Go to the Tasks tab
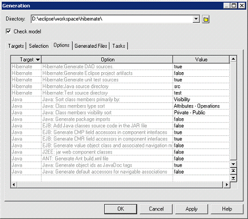This screenshot has height=219, width=248. point(119,46)
